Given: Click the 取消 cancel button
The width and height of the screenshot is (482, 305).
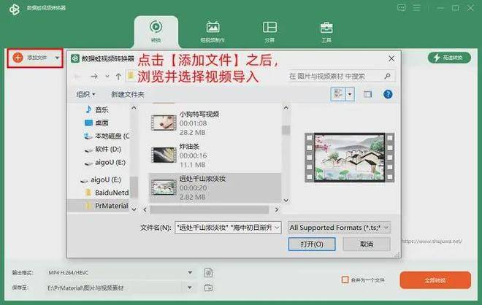Looking at the screenshot, I should tap(367, 244).
